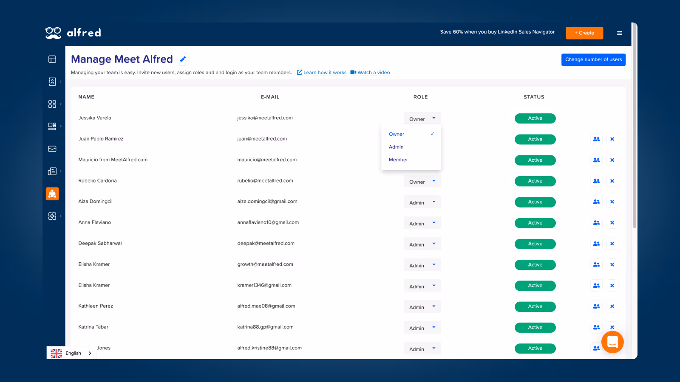The height and width of the screenshot is (382, 680).
Task: Open Katrina Tabar's Admin role dropdown
Action: click(422, 327)
